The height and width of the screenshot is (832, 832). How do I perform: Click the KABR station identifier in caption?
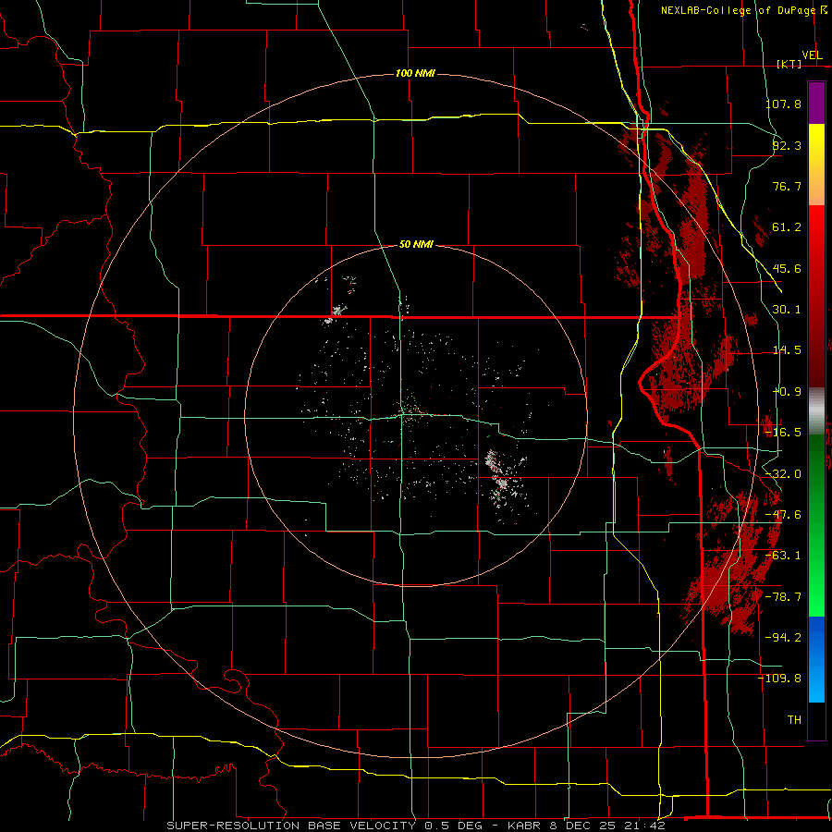(524, 826)
